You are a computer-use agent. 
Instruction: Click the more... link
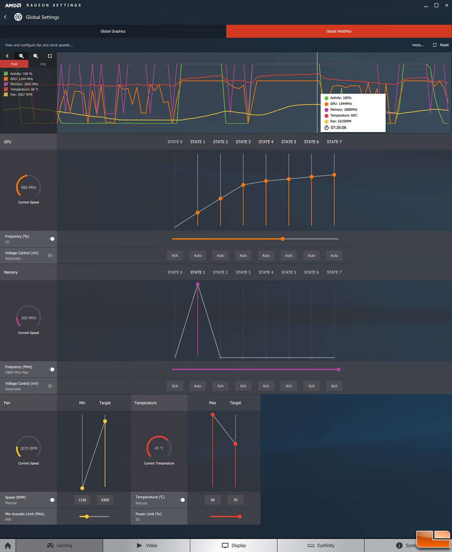tap(418, 45)
